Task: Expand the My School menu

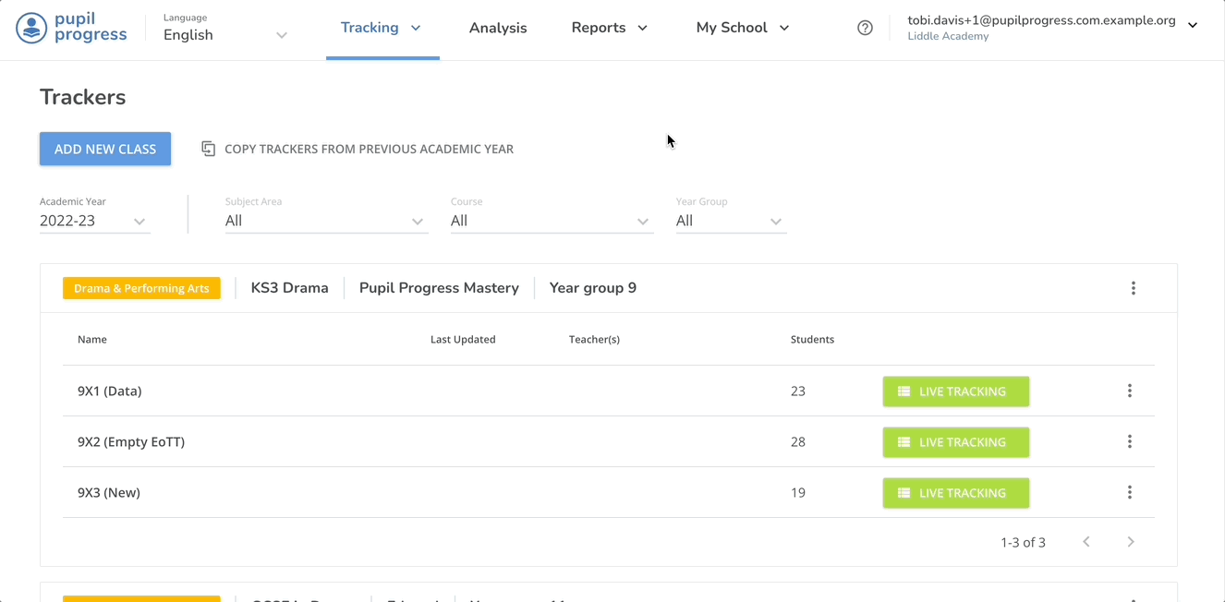Action: 742,28
